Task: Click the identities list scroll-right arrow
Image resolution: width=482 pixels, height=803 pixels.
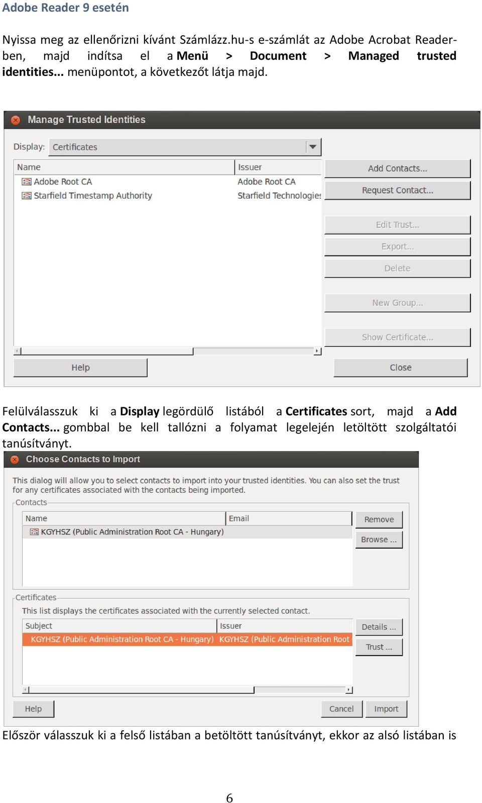Action: click(317, 351)
